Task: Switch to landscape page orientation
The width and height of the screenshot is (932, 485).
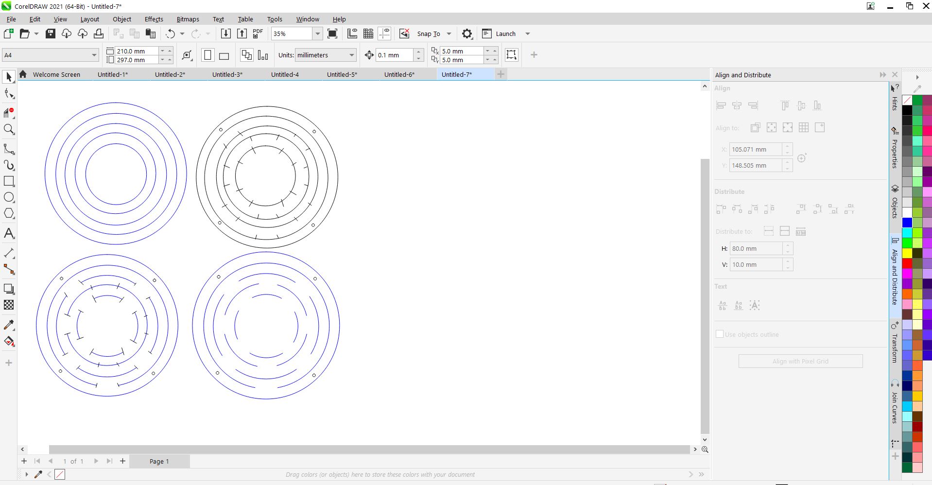Action: (224, 55)
